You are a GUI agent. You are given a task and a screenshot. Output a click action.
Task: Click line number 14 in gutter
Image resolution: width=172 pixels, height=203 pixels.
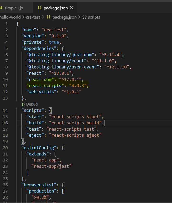coord(5,111)
